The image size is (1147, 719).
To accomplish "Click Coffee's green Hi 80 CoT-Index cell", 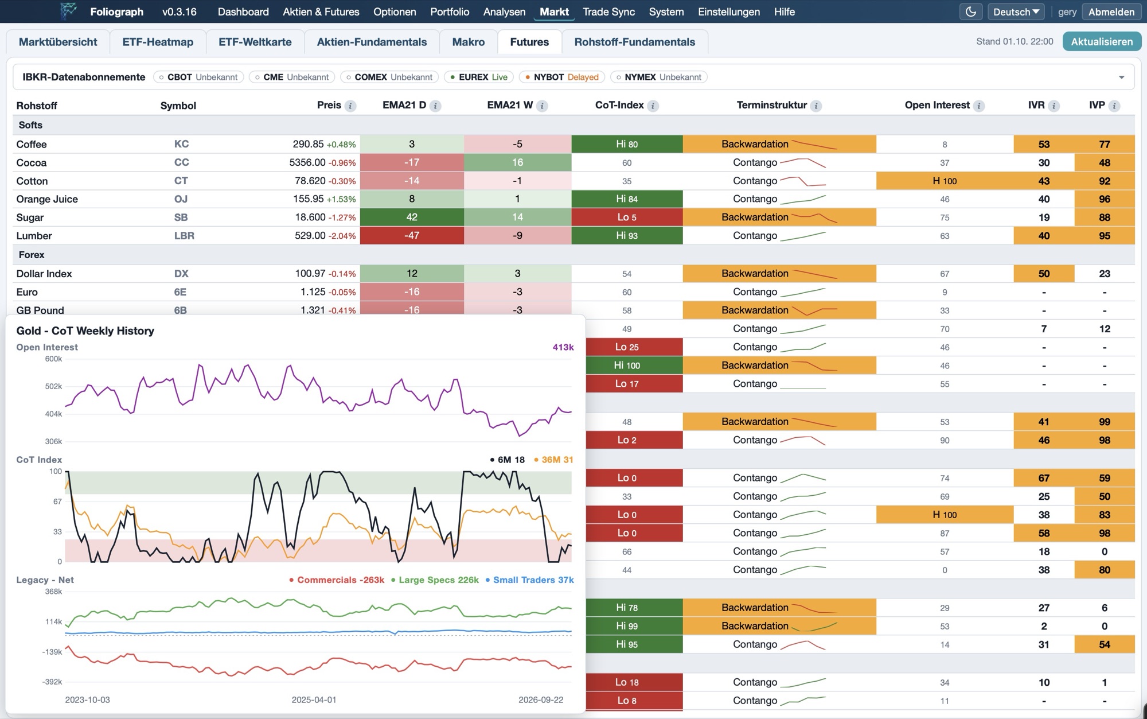I will [x=627, y=144].
